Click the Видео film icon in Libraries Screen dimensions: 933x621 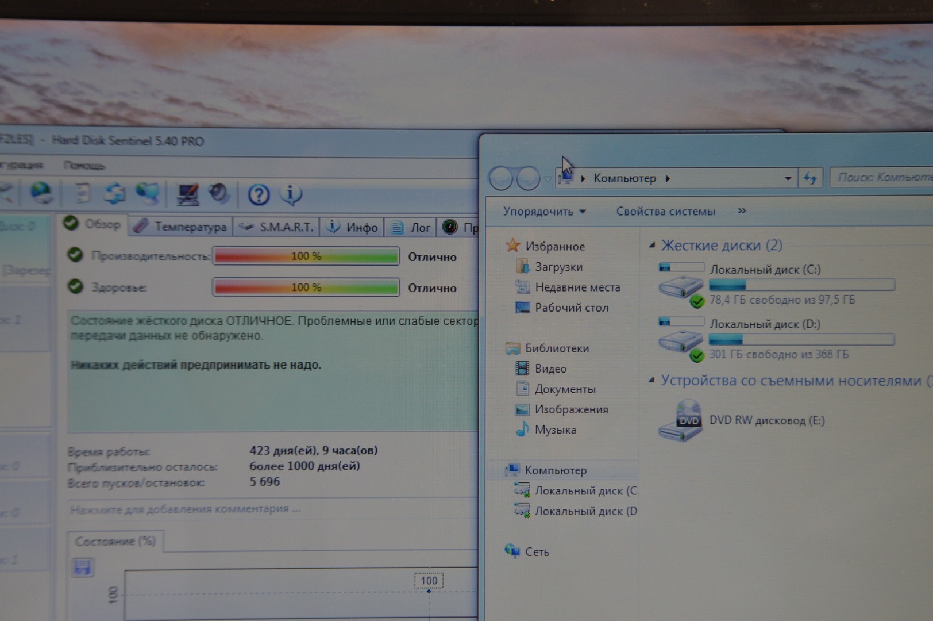point(522,369)
